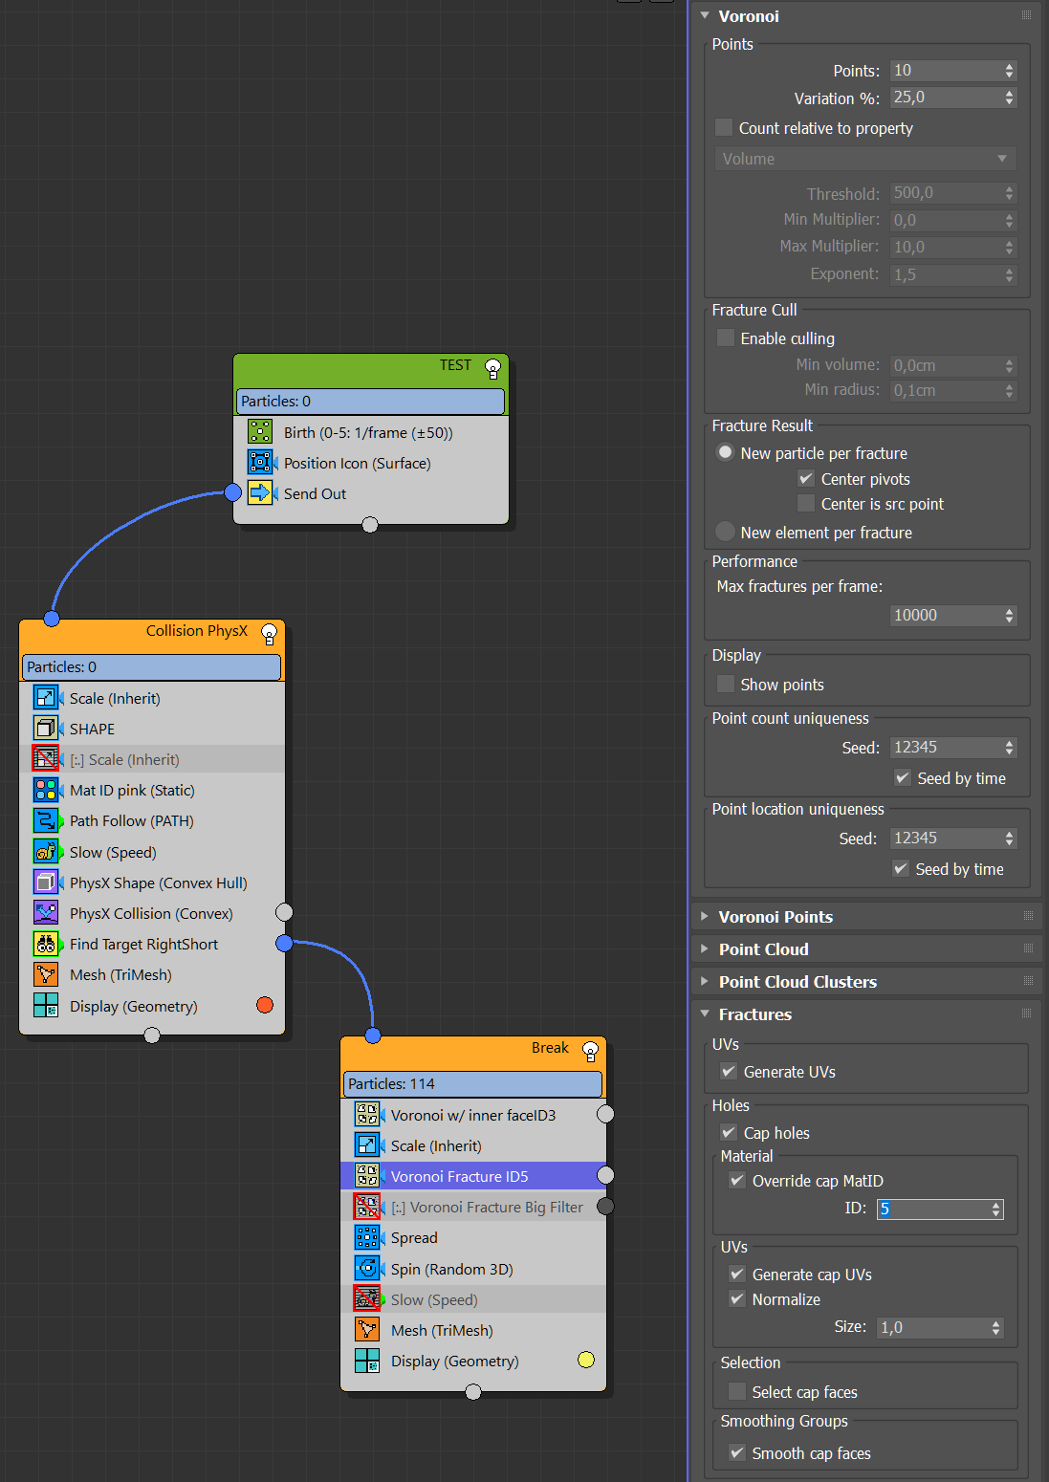
Task: Open the Volume property dropdown
Action: [864, 159]
